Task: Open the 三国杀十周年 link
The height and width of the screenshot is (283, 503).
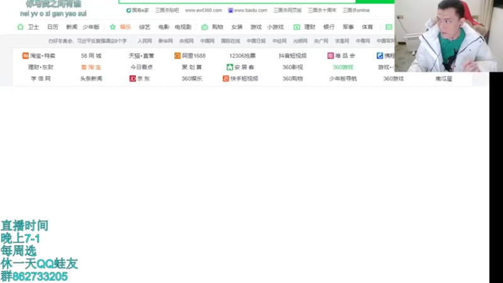Action: [x=322, y=10]
